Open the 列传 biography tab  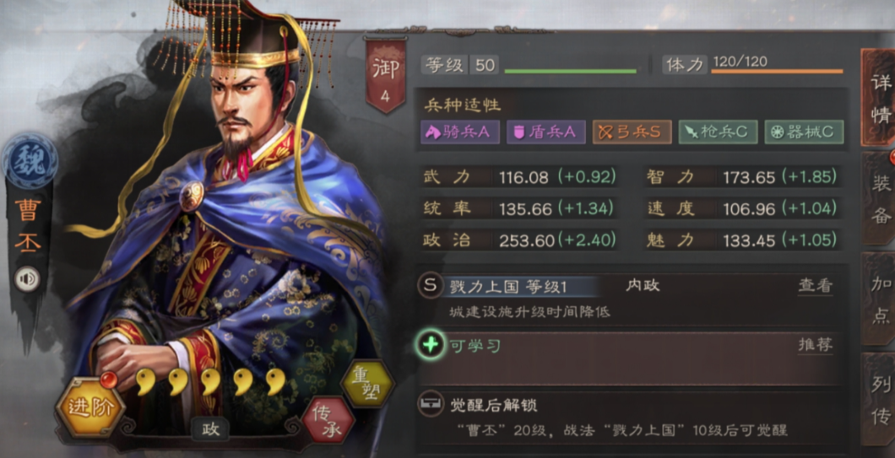(880, 399)
